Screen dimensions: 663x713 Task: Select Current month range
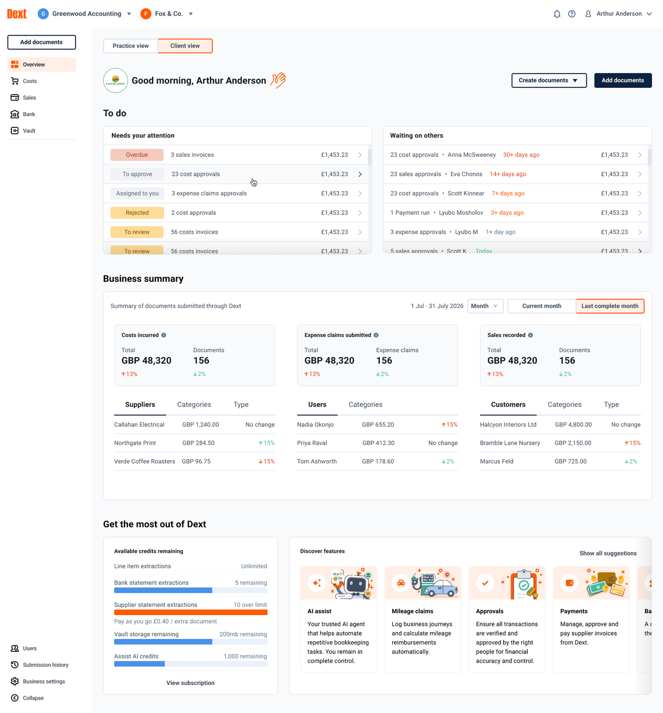click(542, 306)
